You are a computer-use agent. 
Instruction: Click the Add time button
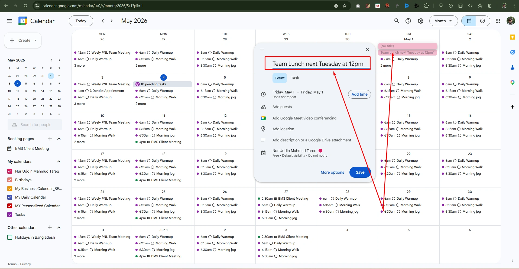(359, 94)
